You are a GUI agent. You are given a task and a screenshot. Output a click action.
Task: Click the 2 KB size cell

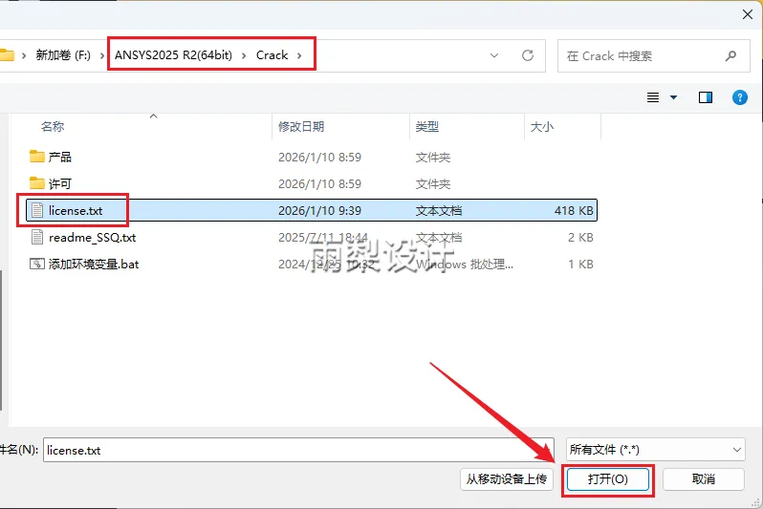point(580,237)
